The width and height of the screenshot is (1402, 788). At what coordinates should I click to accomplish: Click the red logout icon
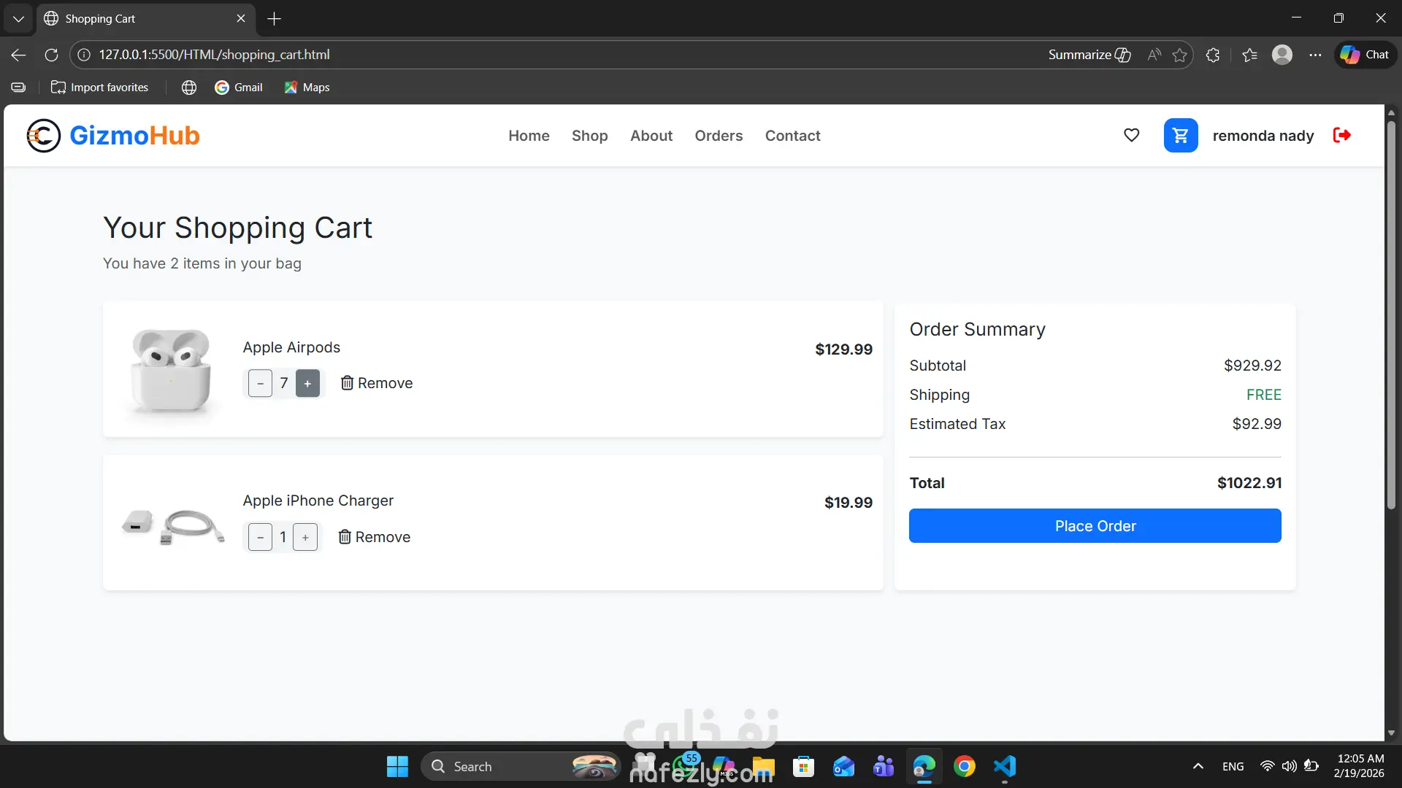(1341, 135)
